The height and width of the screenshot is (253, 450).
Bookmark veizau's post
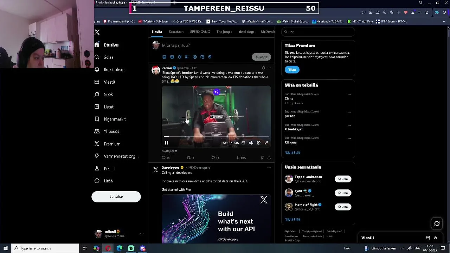coord(263,158)
